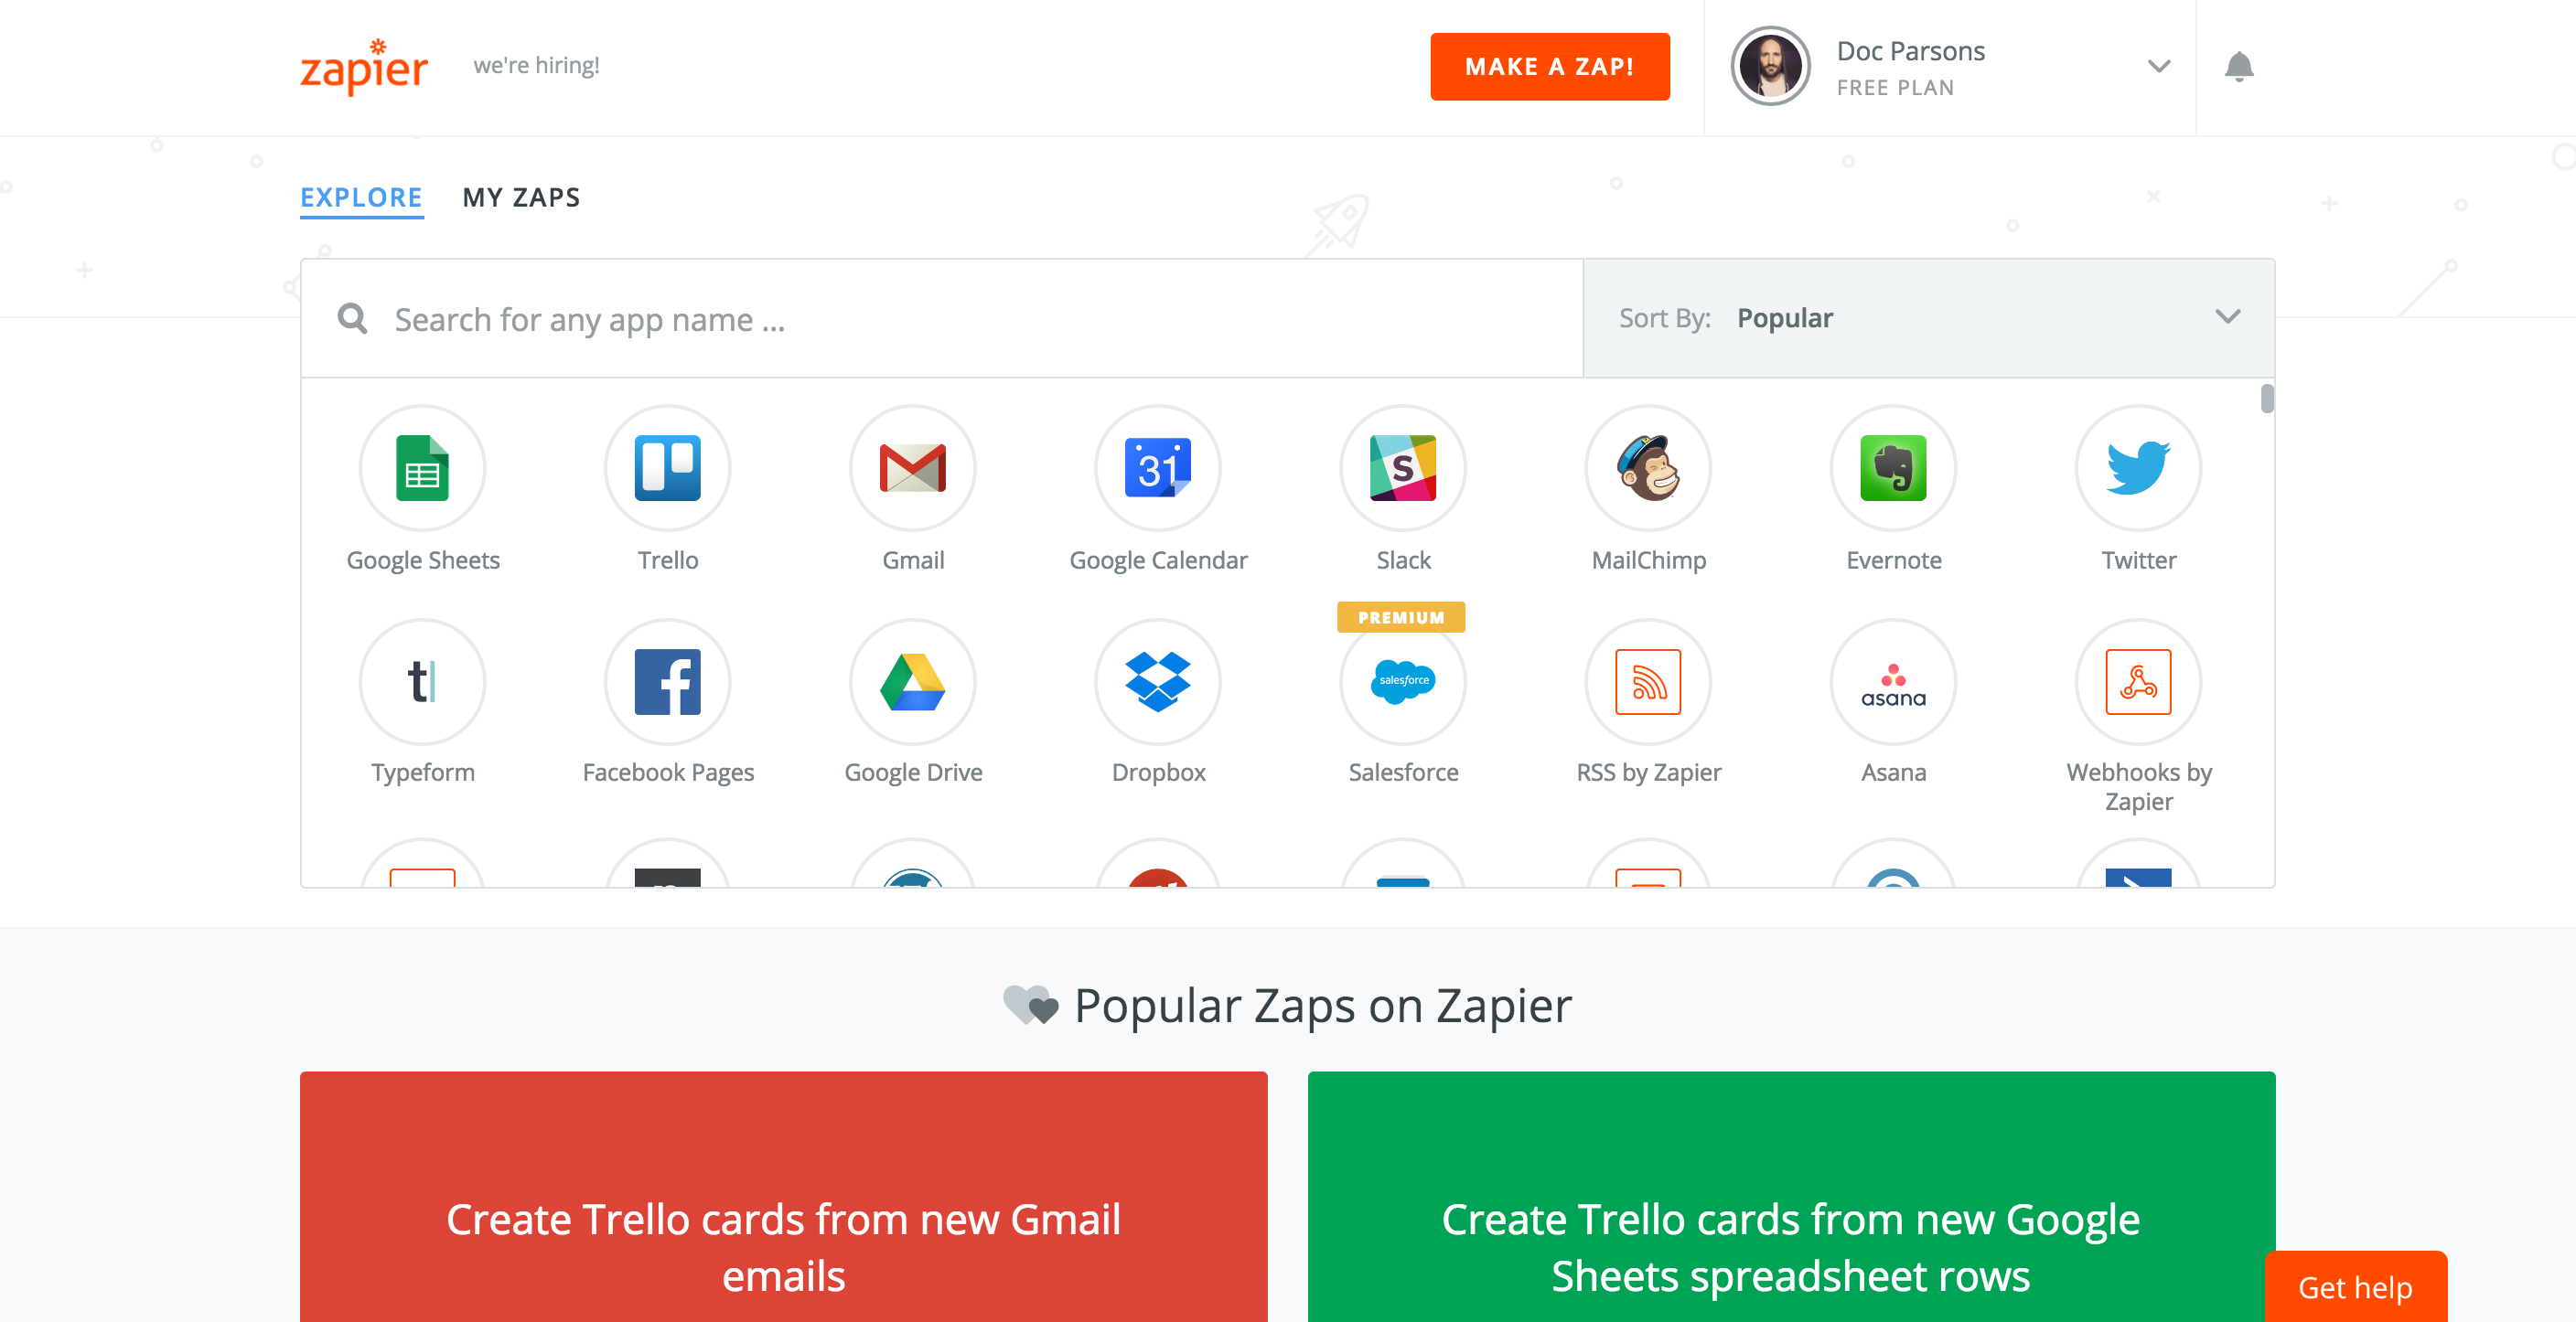Viewport: 2576px width, 1322px height.
Task: Switch to the EXPLORE tab
Action: pyautogui.click(x=361, y=197)
